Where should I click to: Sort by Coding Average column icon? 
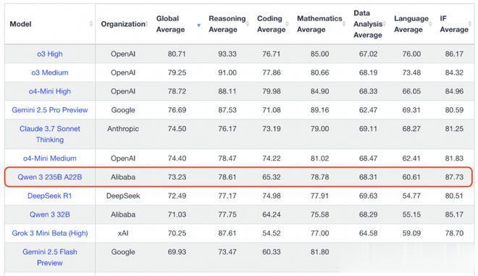[x=288, y=24]
